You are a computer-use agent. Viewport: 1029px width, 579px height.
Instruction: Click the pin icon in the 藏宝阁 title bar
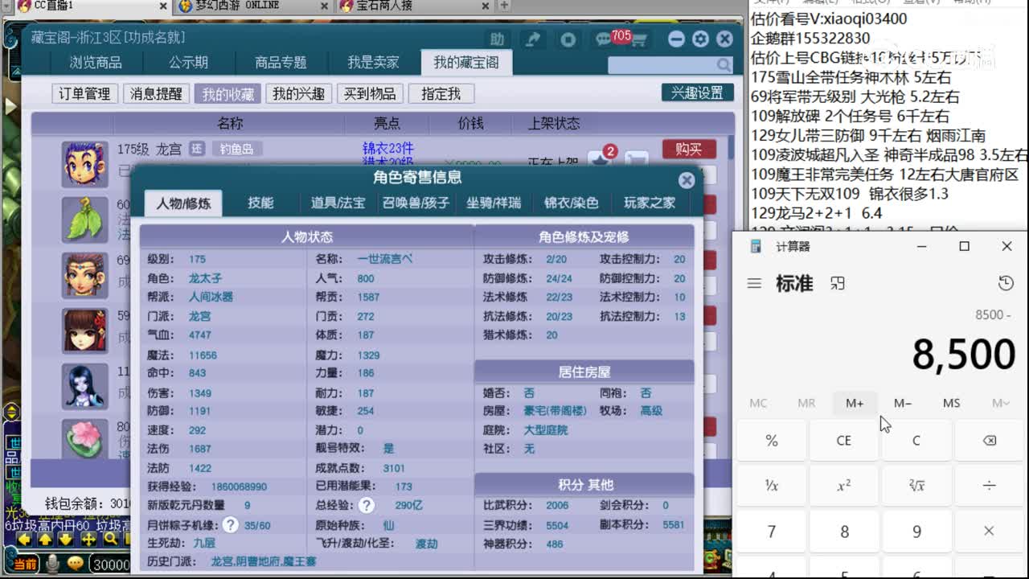533,39
